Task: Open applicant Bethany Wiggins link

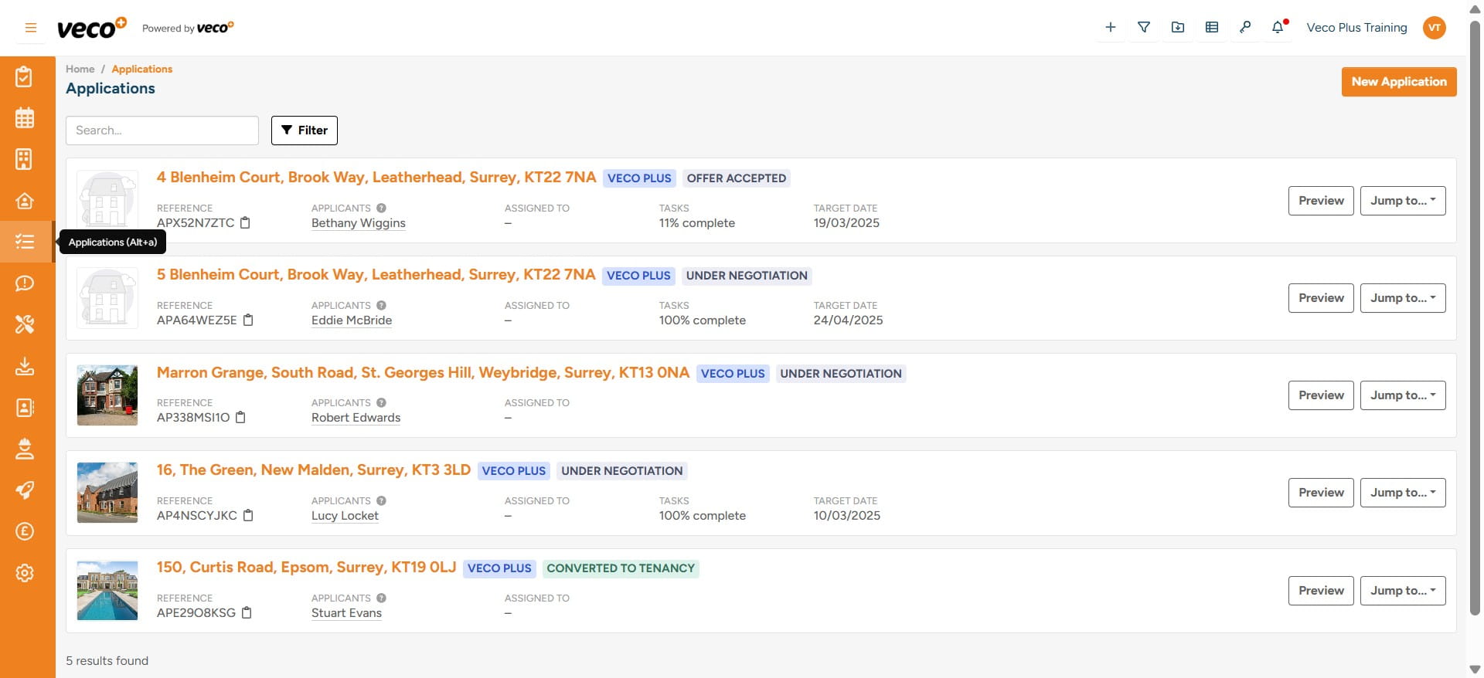Action: (x=358, y=223)
